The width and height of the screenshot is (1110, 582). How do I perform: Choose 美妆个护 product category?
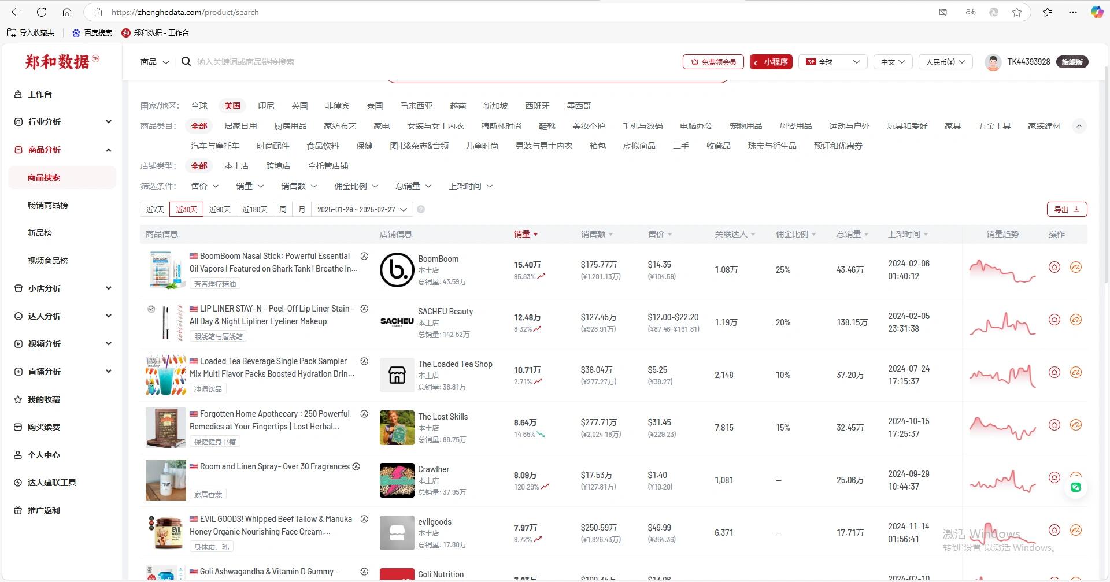pyautogui.click(x=589, y=126)
